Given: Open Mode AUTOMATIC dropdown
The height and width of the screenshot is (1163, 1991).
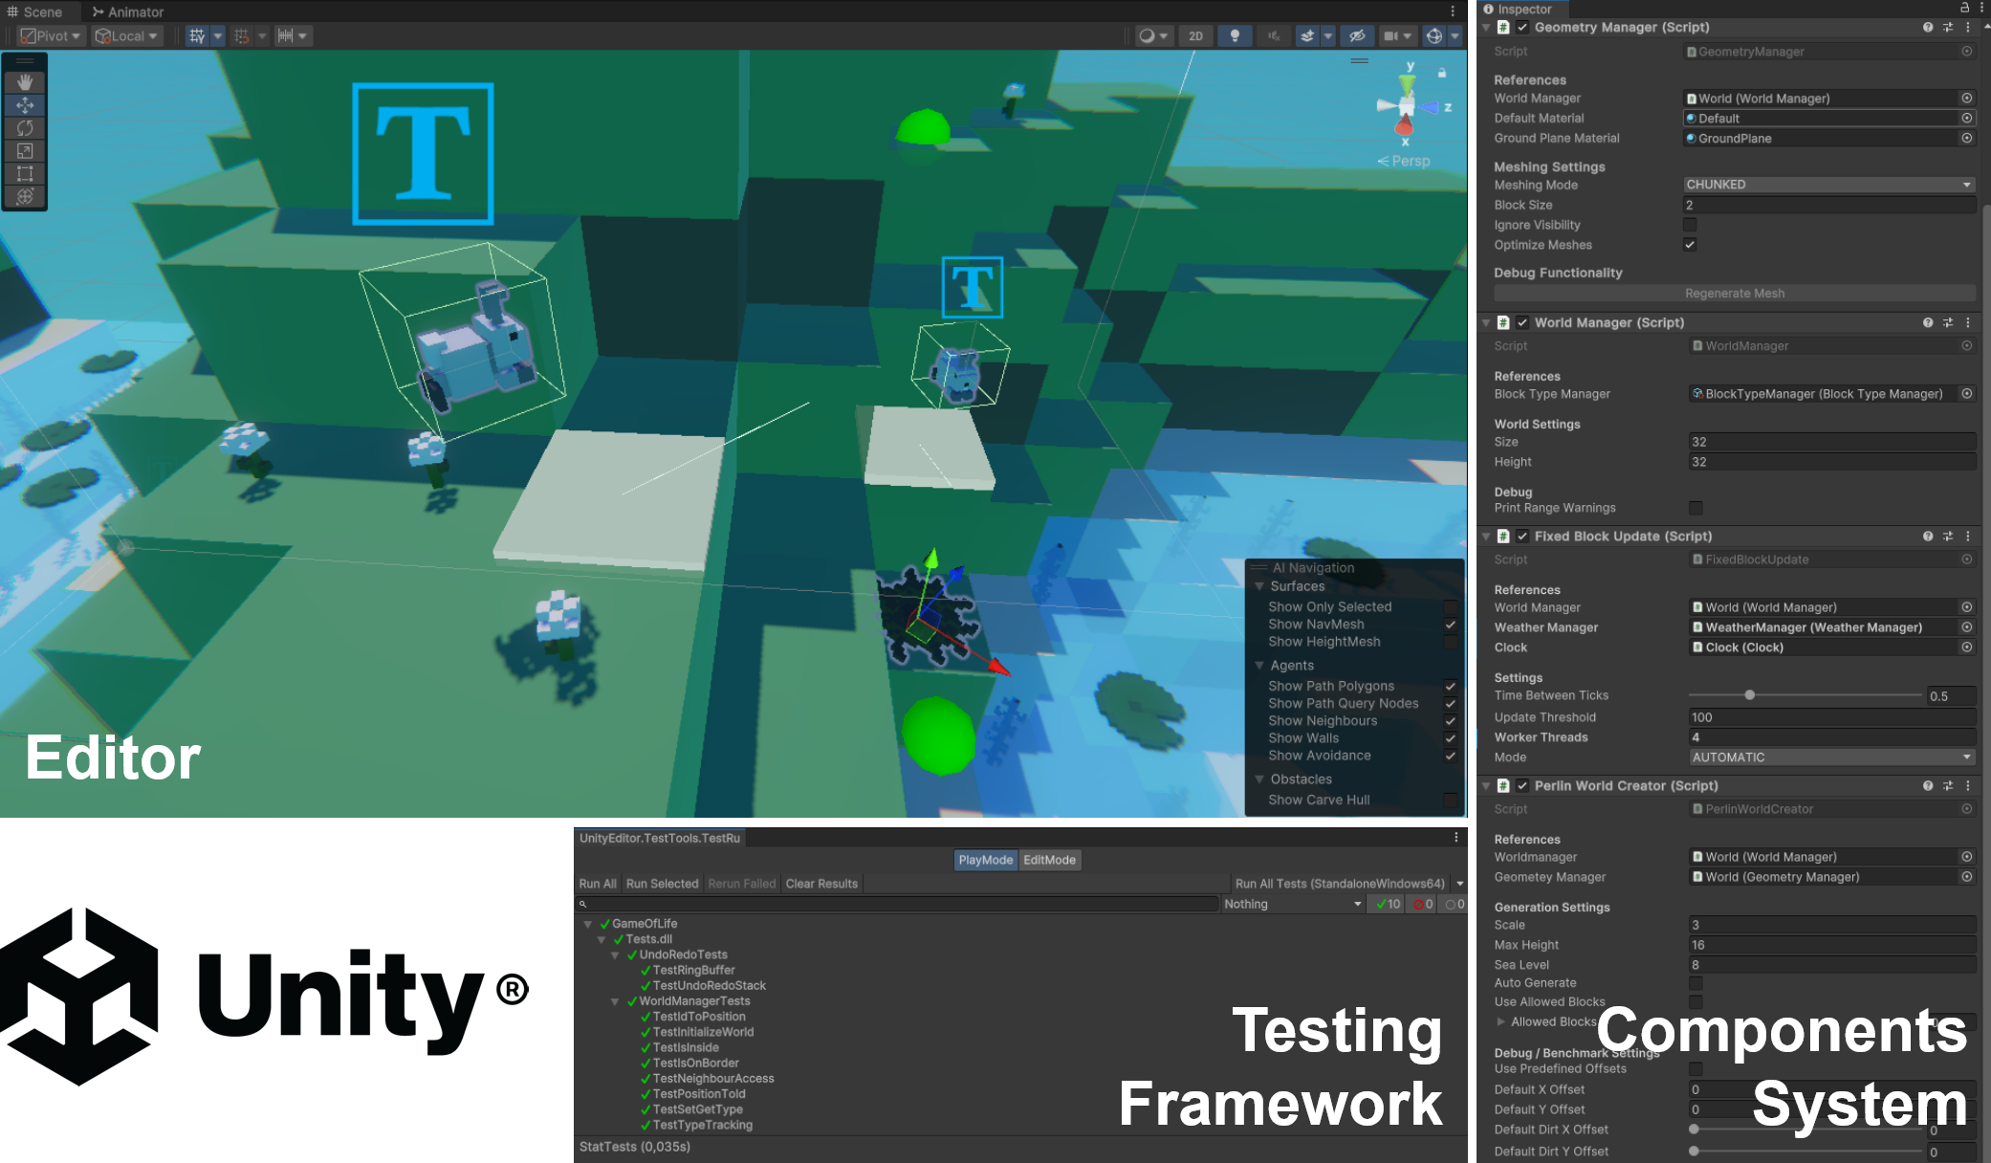Looking at the screenshot, I should [x=1831, y=757].
